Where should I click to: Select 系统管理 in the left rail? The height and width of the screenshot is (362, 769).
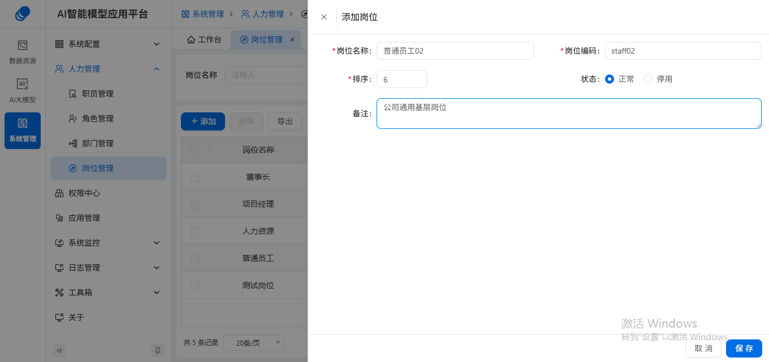click(x=23, y=130)
